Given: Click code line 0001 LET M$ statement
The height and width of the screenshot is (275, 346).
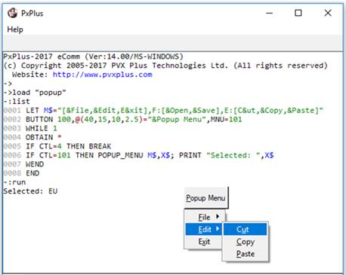Looking at the screenshot, I should tap(163, 110).
